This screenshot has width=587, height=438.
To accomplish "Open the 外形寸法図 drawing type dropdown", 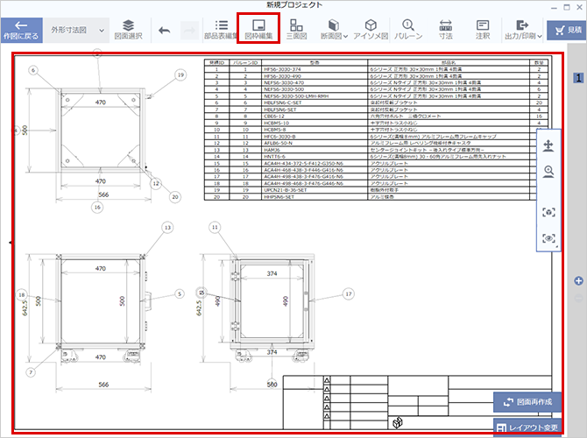I will click(74, 30).
